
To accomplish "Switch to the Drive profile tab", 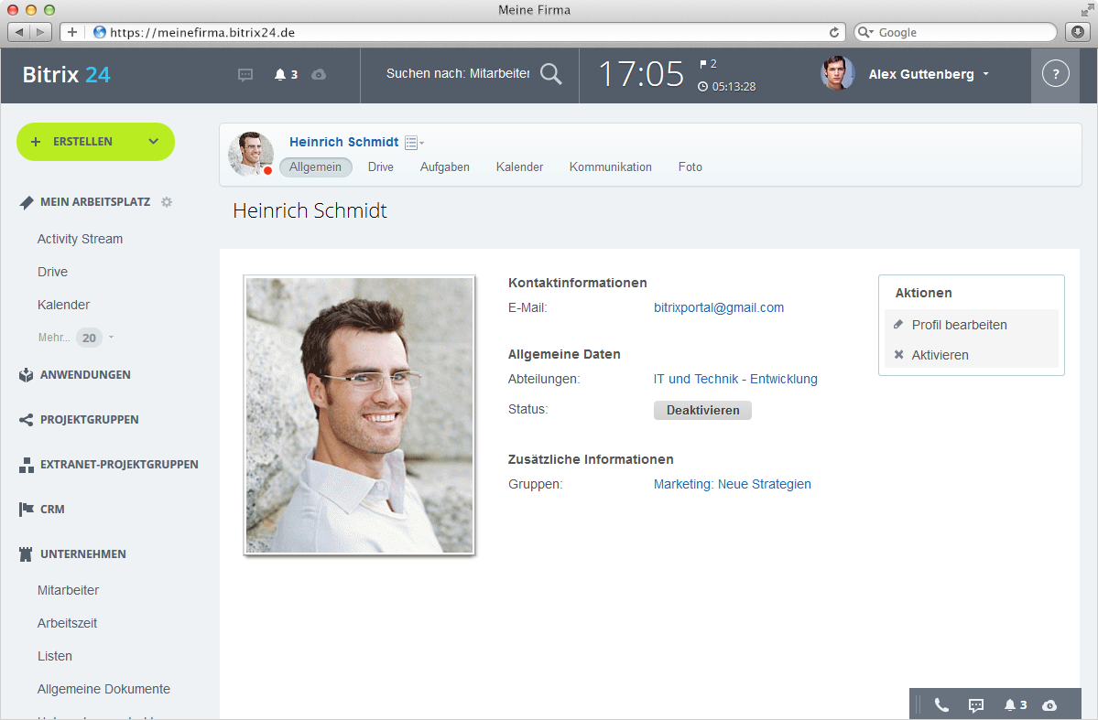I will pyautogui.click(x=381, y=167).
